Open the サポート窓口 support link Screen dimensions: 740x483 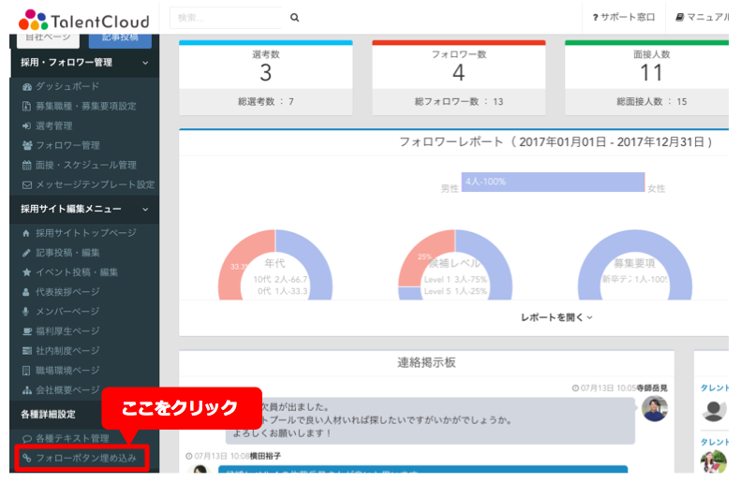tap(624, 17)
